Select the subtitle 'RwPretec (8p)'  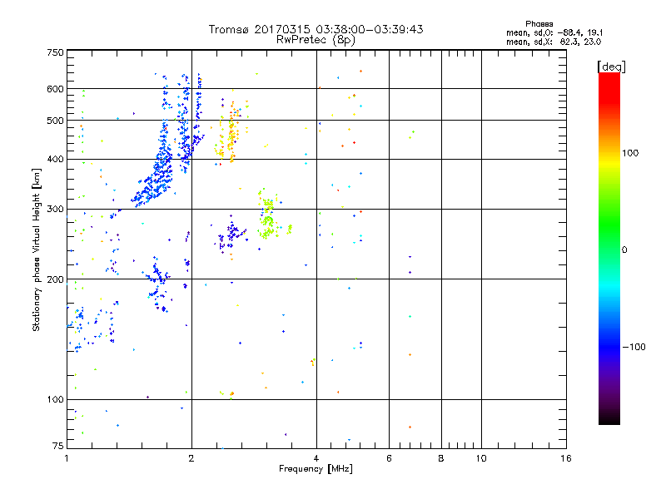point(316,40)
